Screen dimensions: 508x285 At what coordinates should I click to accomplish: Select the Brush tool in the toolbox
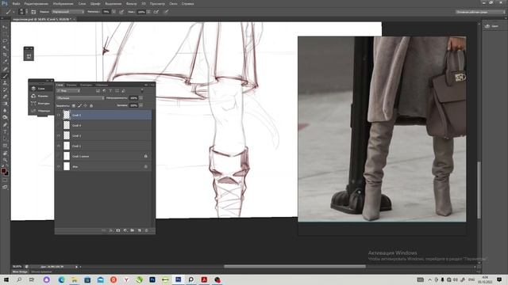point(5,76)
